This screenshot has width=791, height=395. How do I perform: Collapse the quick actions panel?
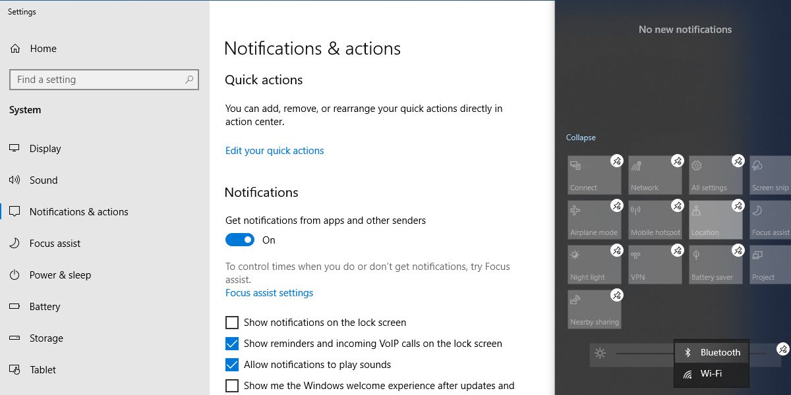coord(580,138)
